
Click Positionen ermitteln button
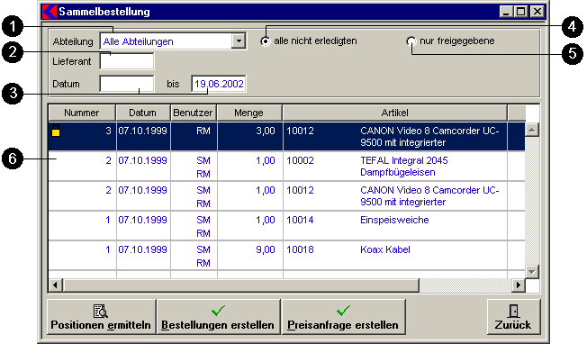[x=102, y=317]
